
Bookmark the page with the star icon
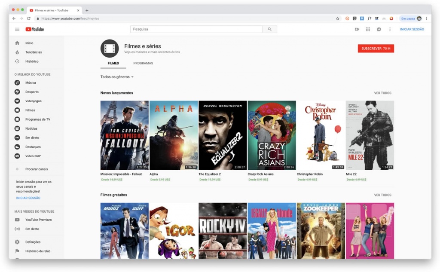coord(338,18)
